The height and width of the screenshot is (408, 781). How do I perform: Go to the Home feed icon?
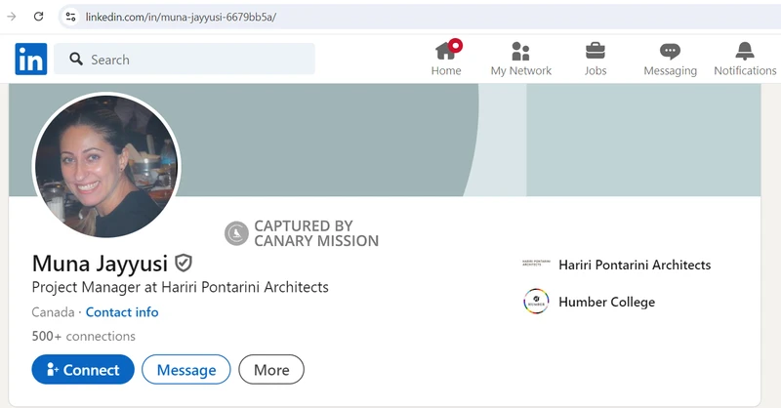coord(446,51)
